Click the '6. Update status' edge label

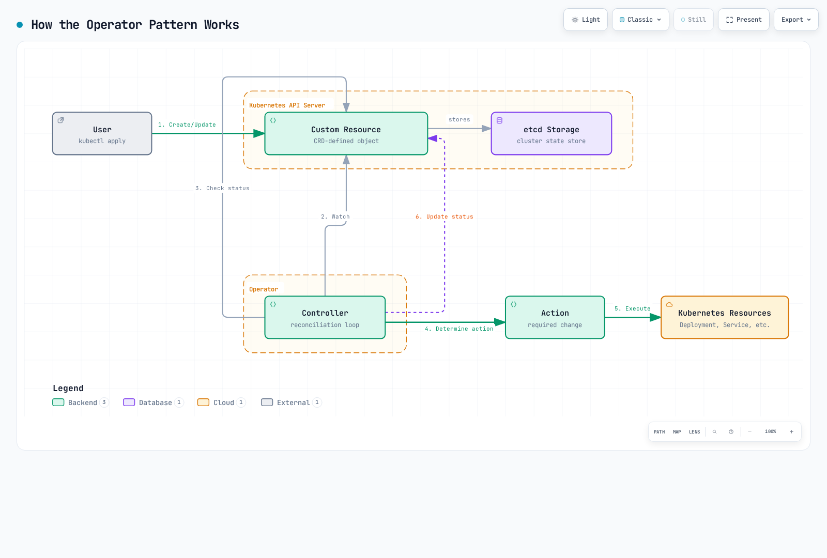(x=445, y=216)
